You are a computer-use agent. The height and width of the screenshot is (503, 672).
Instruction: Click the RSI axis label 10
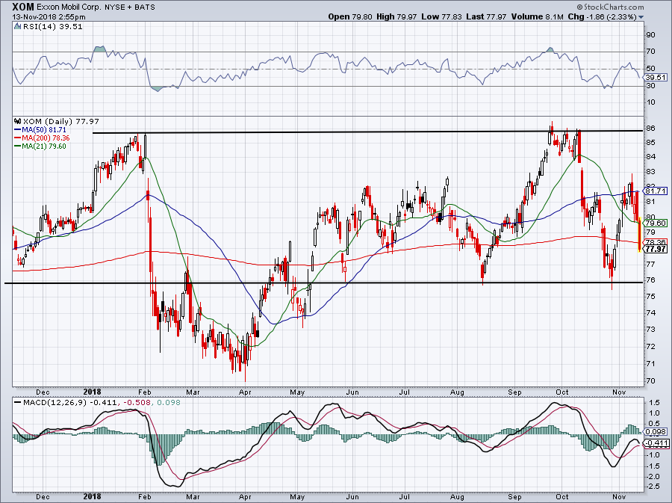tap(650, 102)
